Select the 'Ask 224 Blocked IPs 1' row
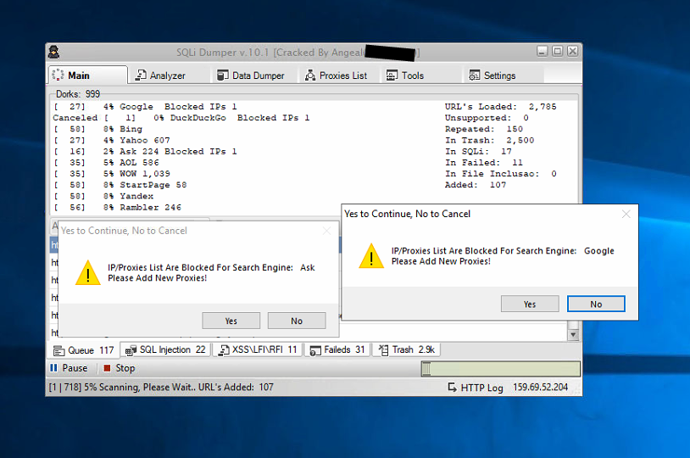This screenshot has width=690, height=458. coord(145,151)
